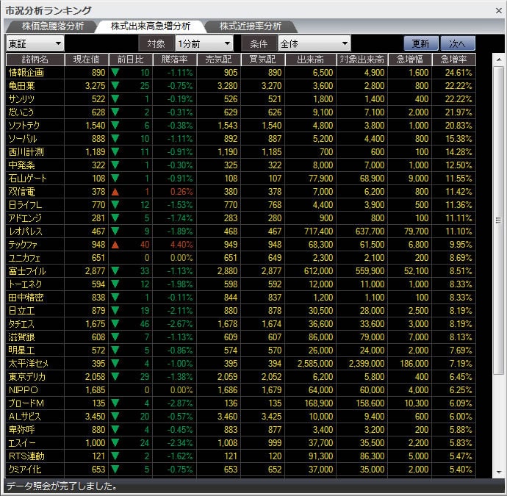
Task: Select the レオパレス stock name
Action: tap(25, 231)
